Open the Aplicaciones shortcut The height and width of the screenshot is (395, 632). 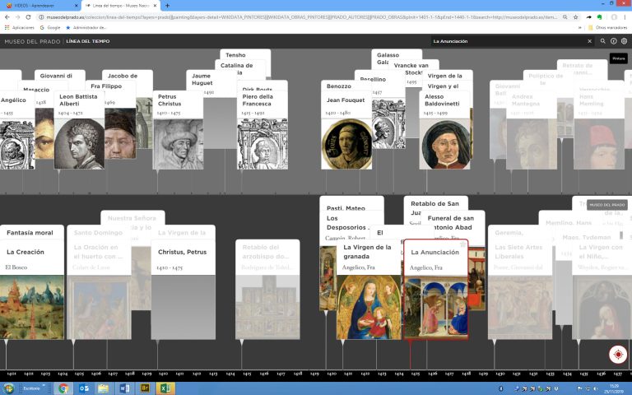[20, 27]
